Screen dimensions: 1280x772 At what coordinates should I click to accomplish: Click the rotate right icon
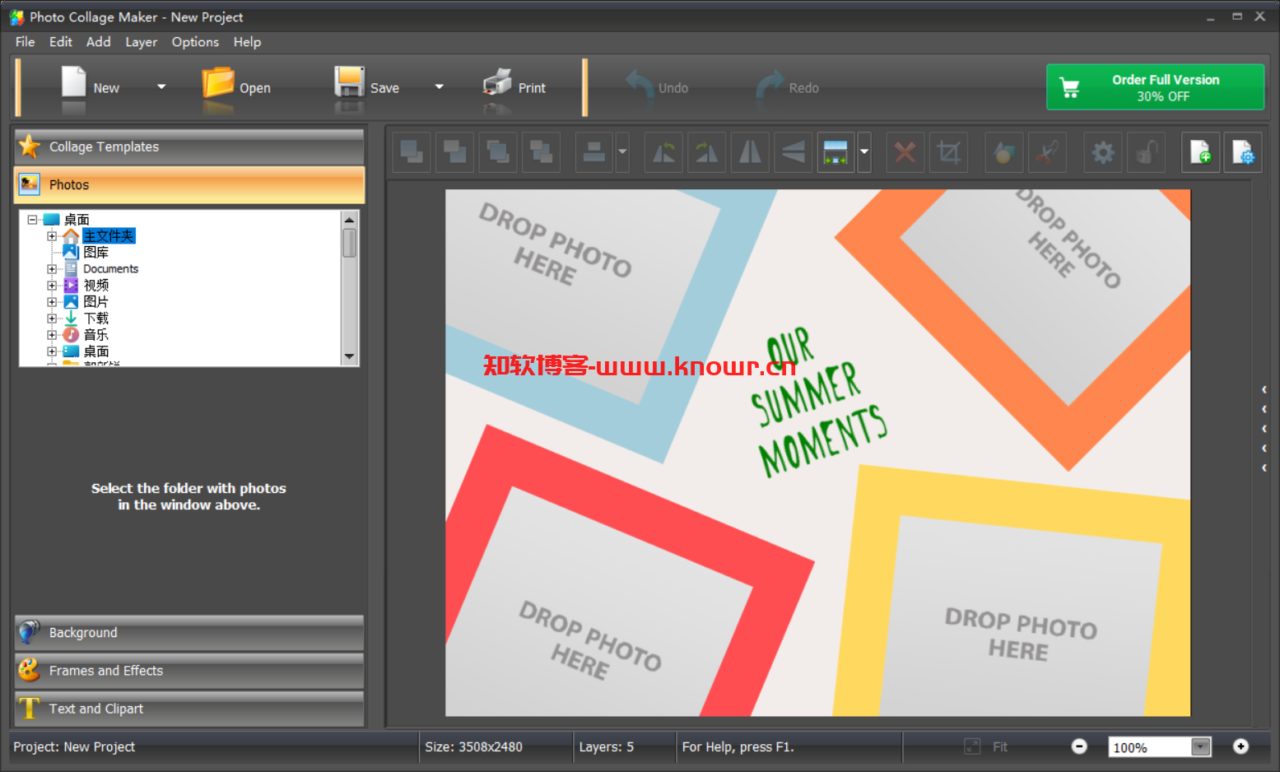pyautogui.click(x=706, y=152)
